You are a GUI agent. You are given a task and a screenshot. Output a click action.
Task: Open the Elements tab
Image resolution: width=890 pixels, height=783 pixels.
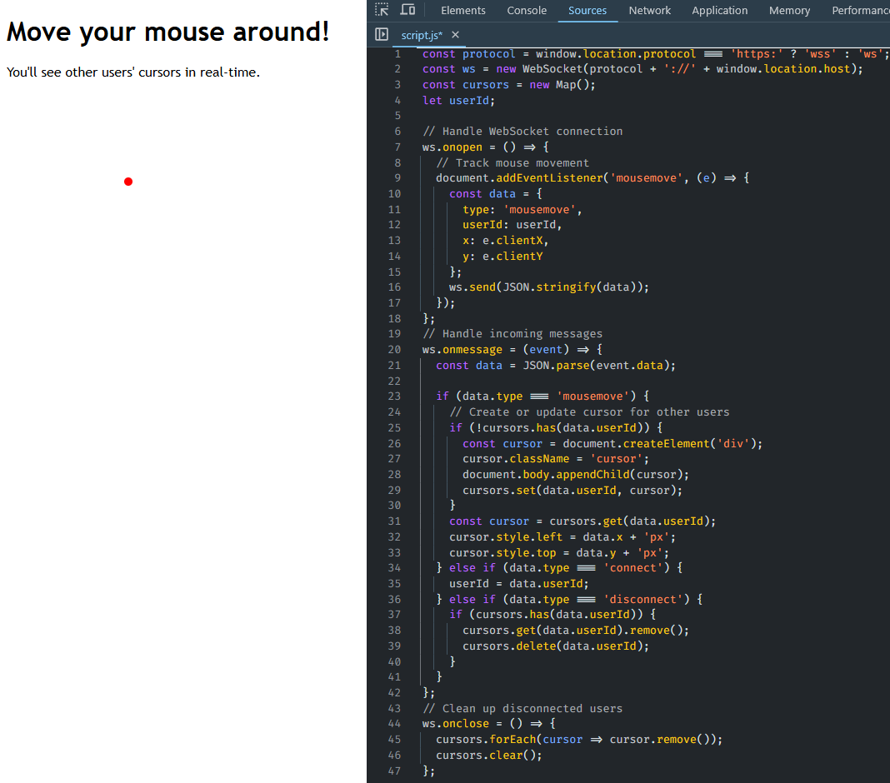pos(463,10)
